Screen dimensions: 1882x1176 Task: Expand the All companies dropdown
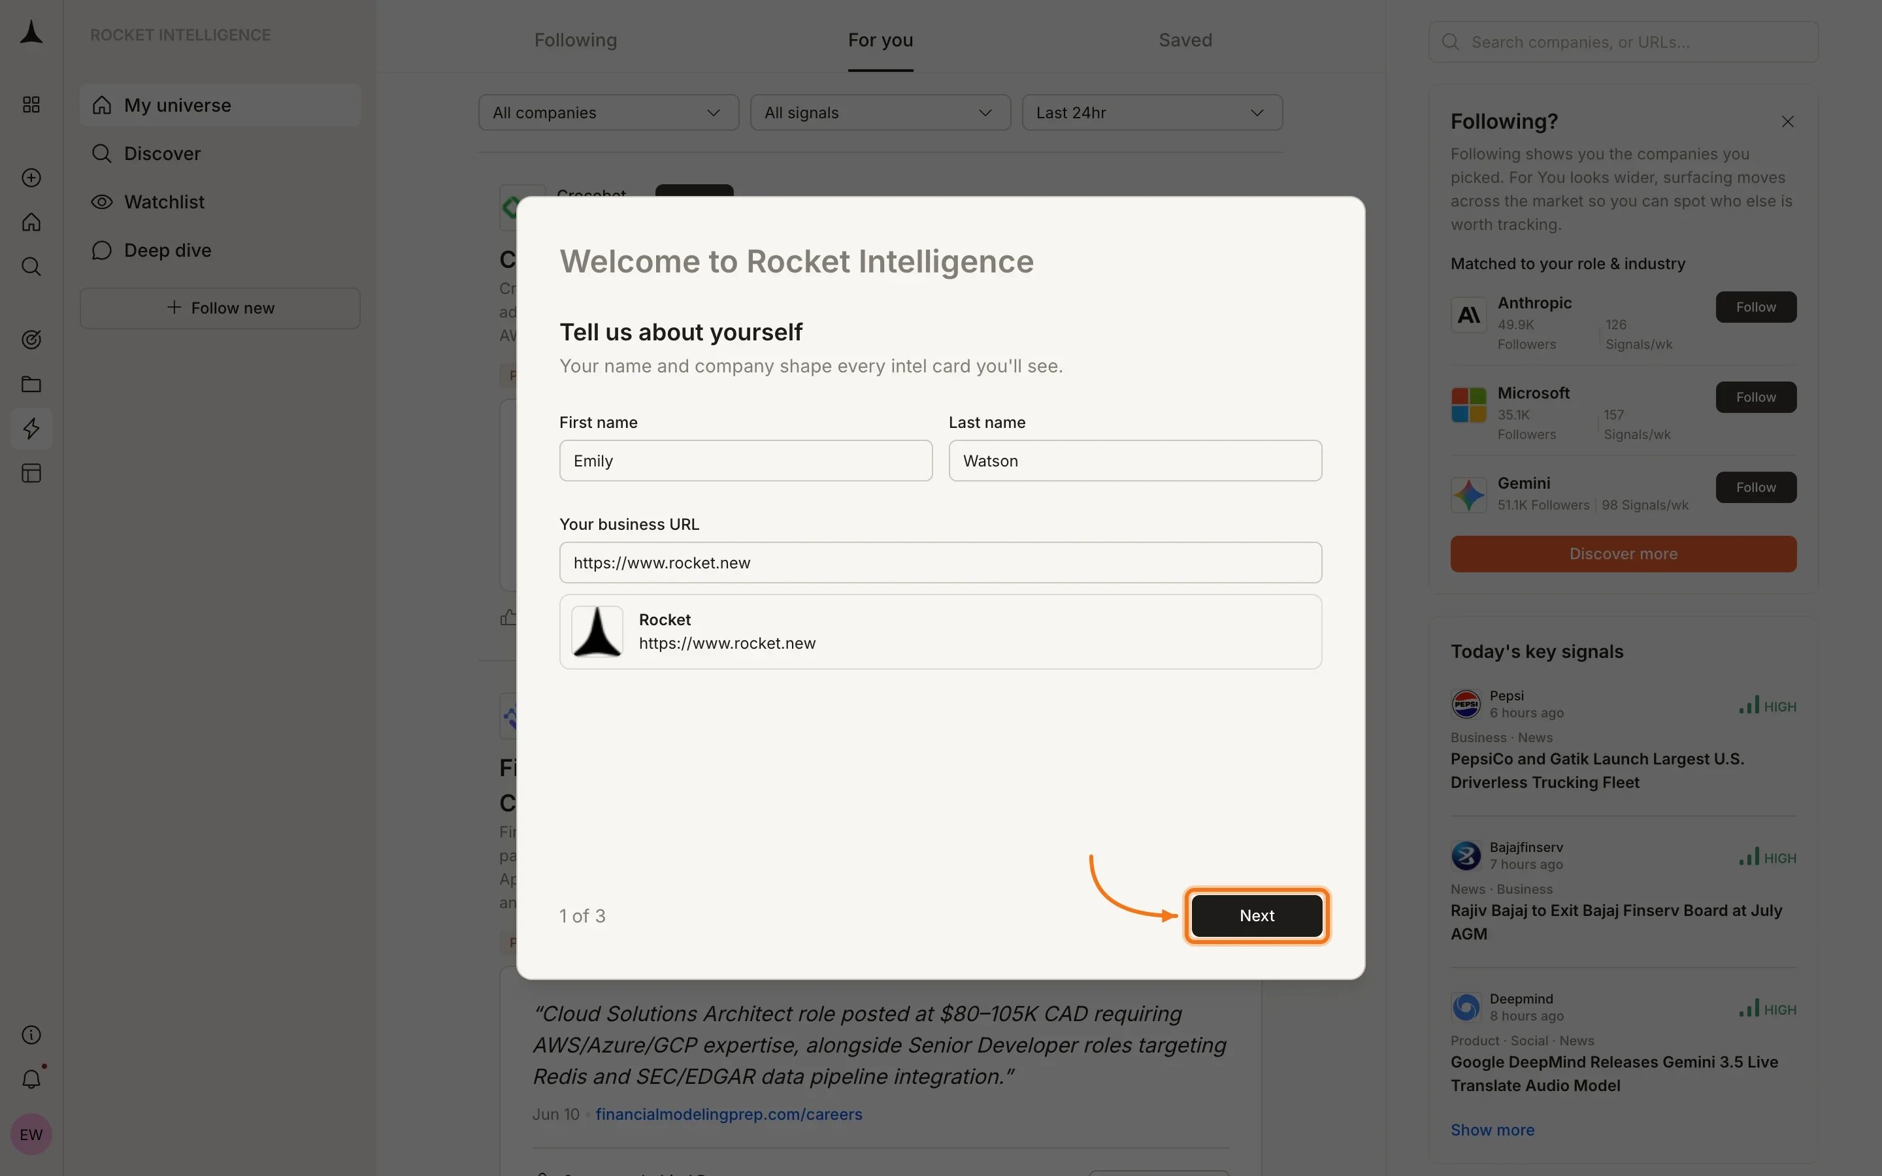[x=608, y=113]
